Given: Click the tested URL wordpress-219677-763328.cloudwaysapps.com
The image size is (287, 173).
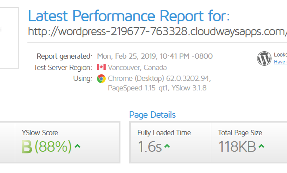Looking at the screenshot, I should (x=157, y=31).
